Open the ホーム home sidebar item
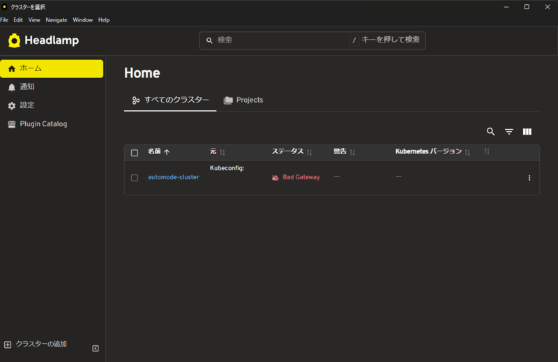558x362 pixels. (x=52, y=68)
